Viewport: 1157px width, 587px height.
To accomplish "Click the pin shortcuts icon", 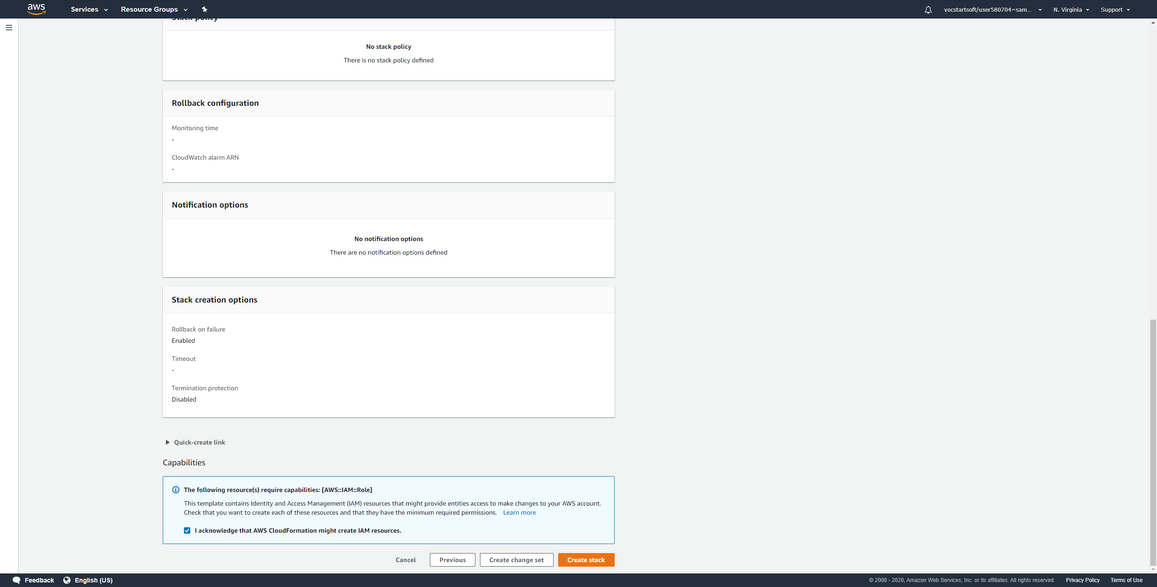I will point(204,9).
